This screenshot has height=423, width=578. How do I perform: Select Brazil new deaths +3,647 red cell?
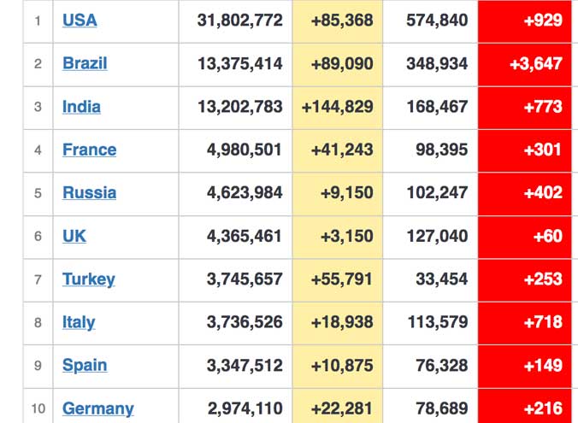[524, 65]
